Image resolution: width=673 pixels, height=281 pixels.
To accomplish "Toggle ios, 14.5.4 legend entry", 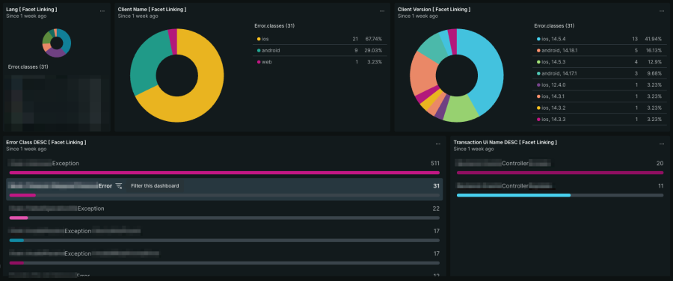I will 599,39.
